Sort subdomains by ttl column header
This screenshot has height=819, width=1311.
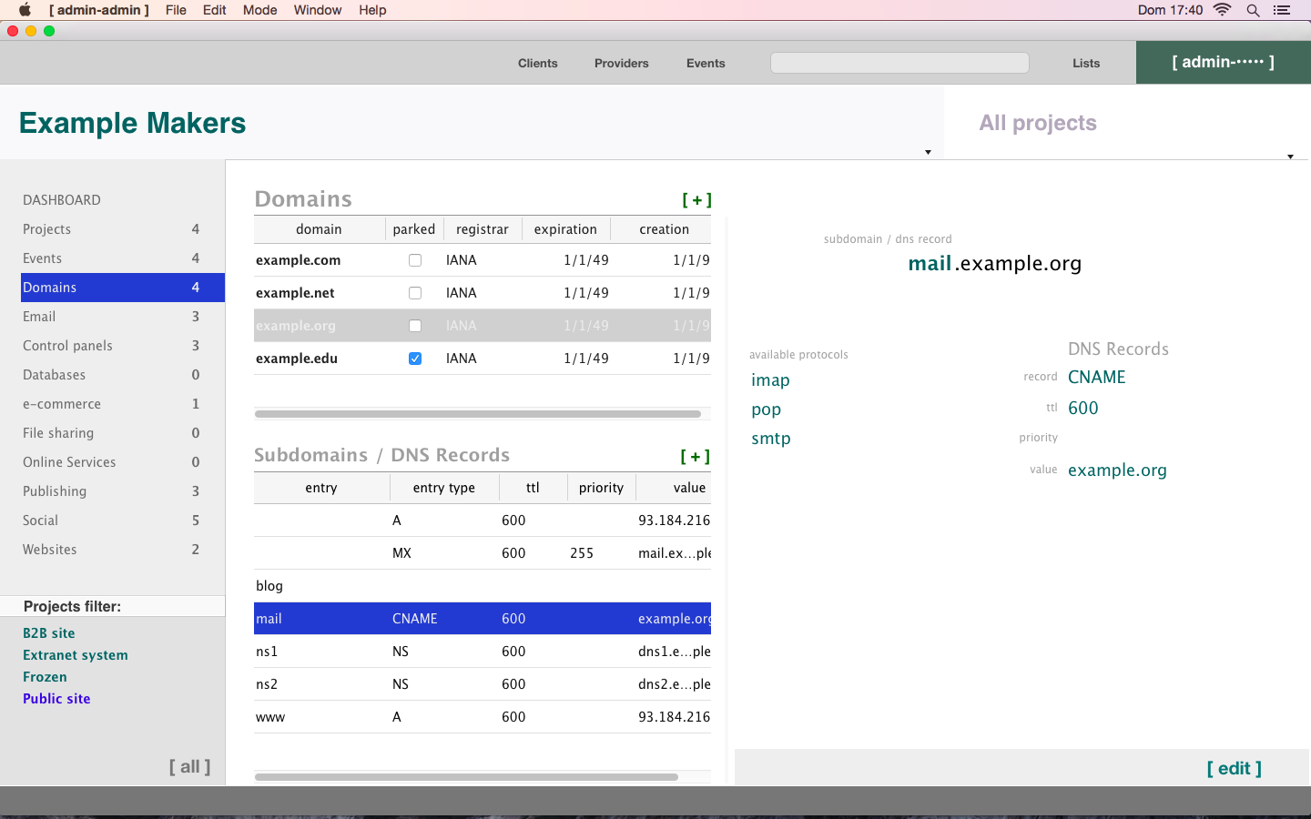pyautogui.click(x=533, y=488)
